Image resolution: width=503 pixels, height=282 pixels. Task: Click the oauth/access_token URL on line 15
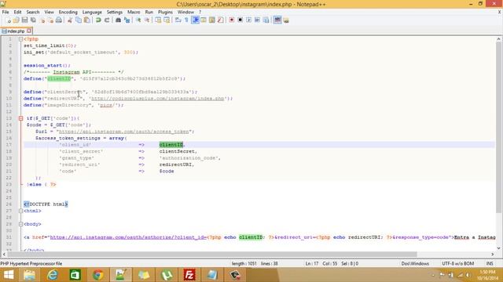point(124,132)
